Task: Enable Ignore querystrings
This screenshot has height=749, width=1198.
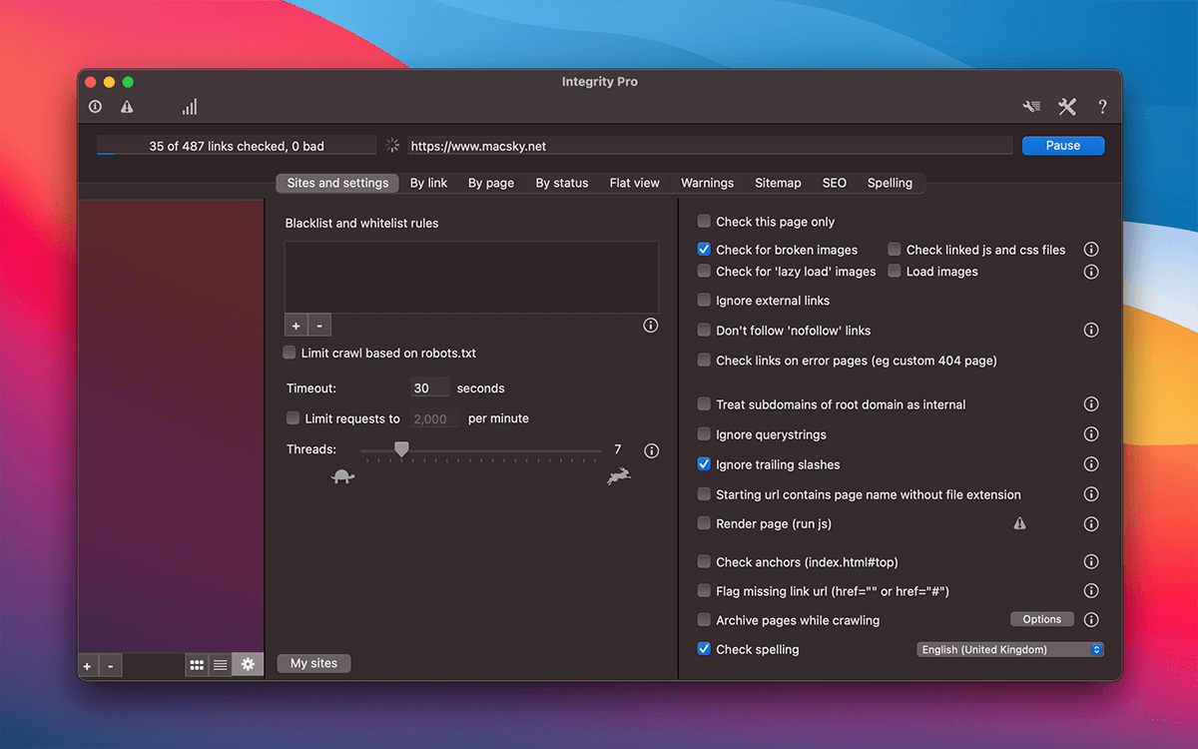Action: [705, 434]
